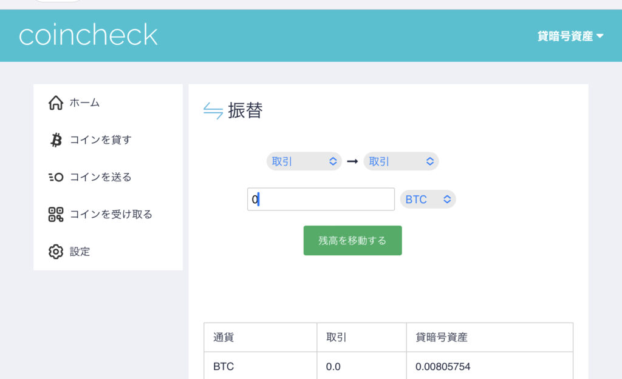Screen dimensions: 622x379
Task: Click the Bitcoin icon in the sidebar
Action: click(56, 140)
